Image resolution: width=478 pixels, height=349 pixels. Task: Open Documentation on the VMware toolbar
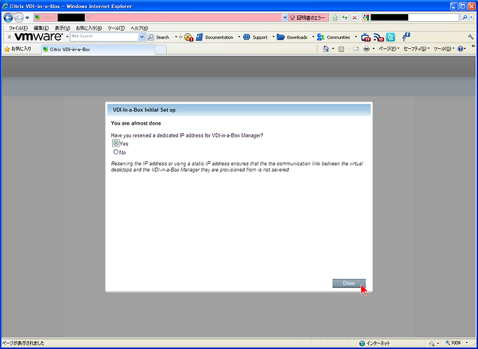[x=214, y=37]
